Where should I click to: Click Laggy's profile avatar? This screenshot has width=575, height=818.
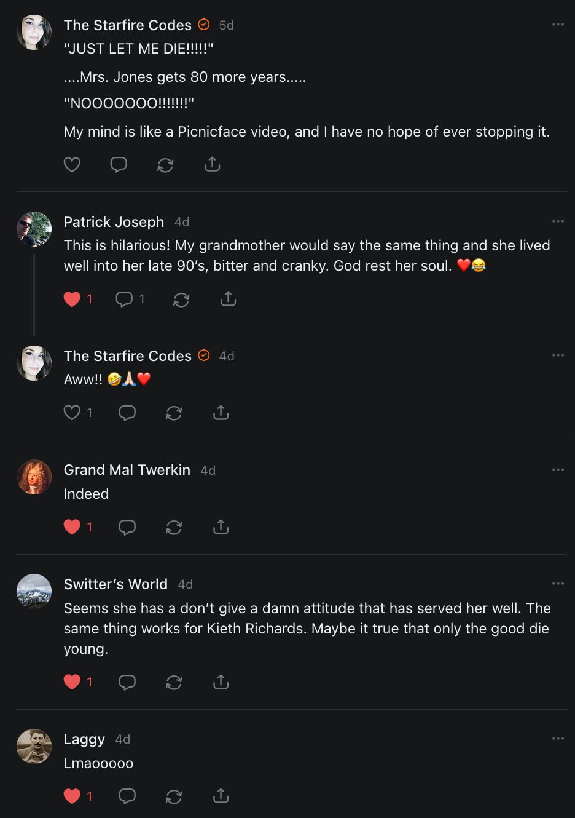coord(34,746)
